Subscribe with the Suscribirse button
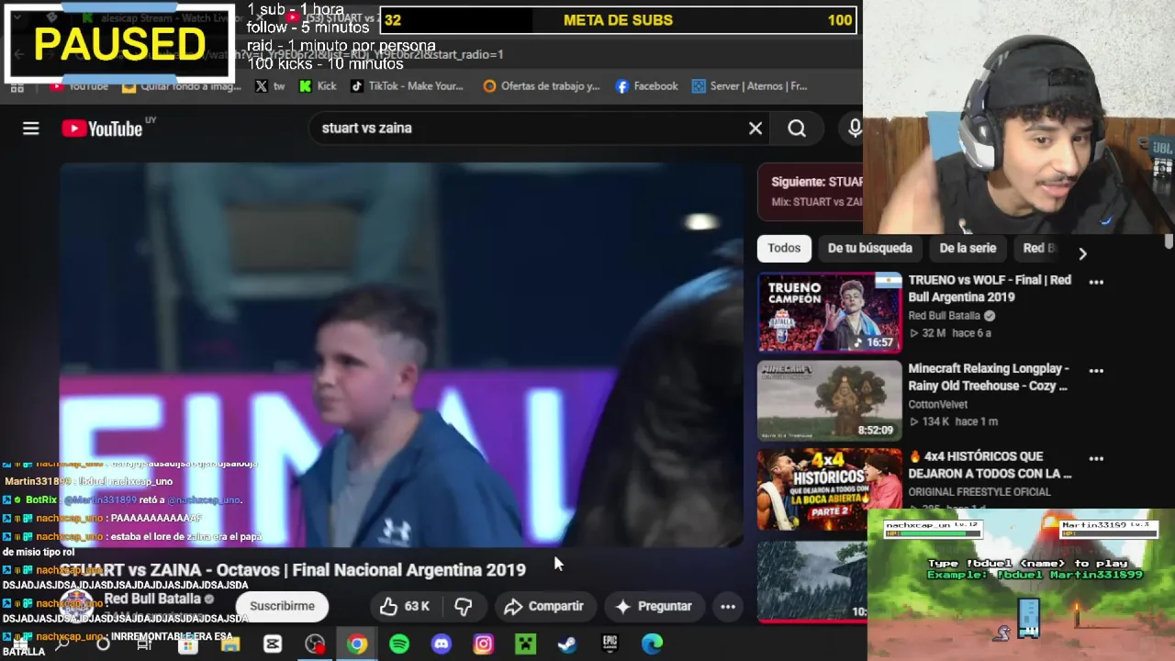Viewport: 1175px width, 661px height. (282, 606)
